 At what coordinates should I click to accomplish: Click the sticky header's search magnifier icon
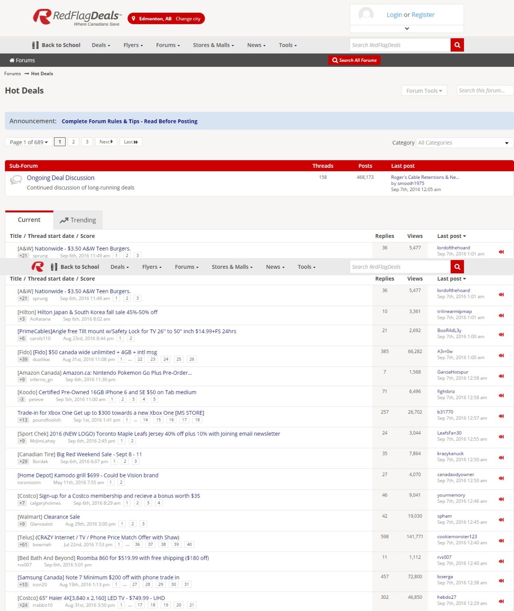[x=457, y=267]
